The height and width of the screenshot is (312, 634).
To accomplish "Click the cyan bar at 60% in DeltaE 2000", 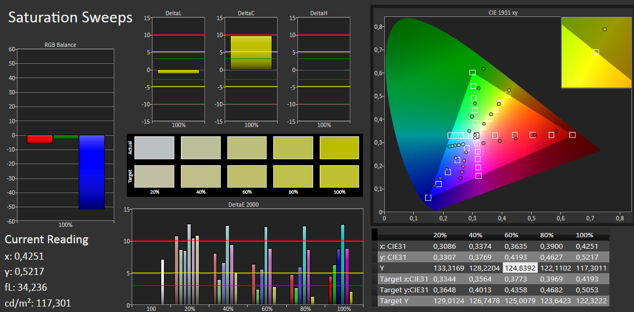I will click(x=266, y=266).
